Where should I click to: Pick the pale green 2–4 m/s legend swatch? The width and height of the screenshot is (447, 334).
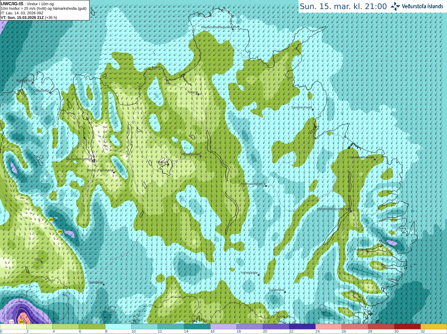click(x=39, y=327)
